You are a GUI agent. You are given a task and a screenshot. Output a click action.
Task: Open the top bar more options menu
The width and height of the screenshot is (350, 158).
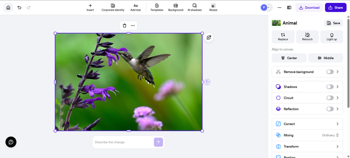[x=280, y=7]
